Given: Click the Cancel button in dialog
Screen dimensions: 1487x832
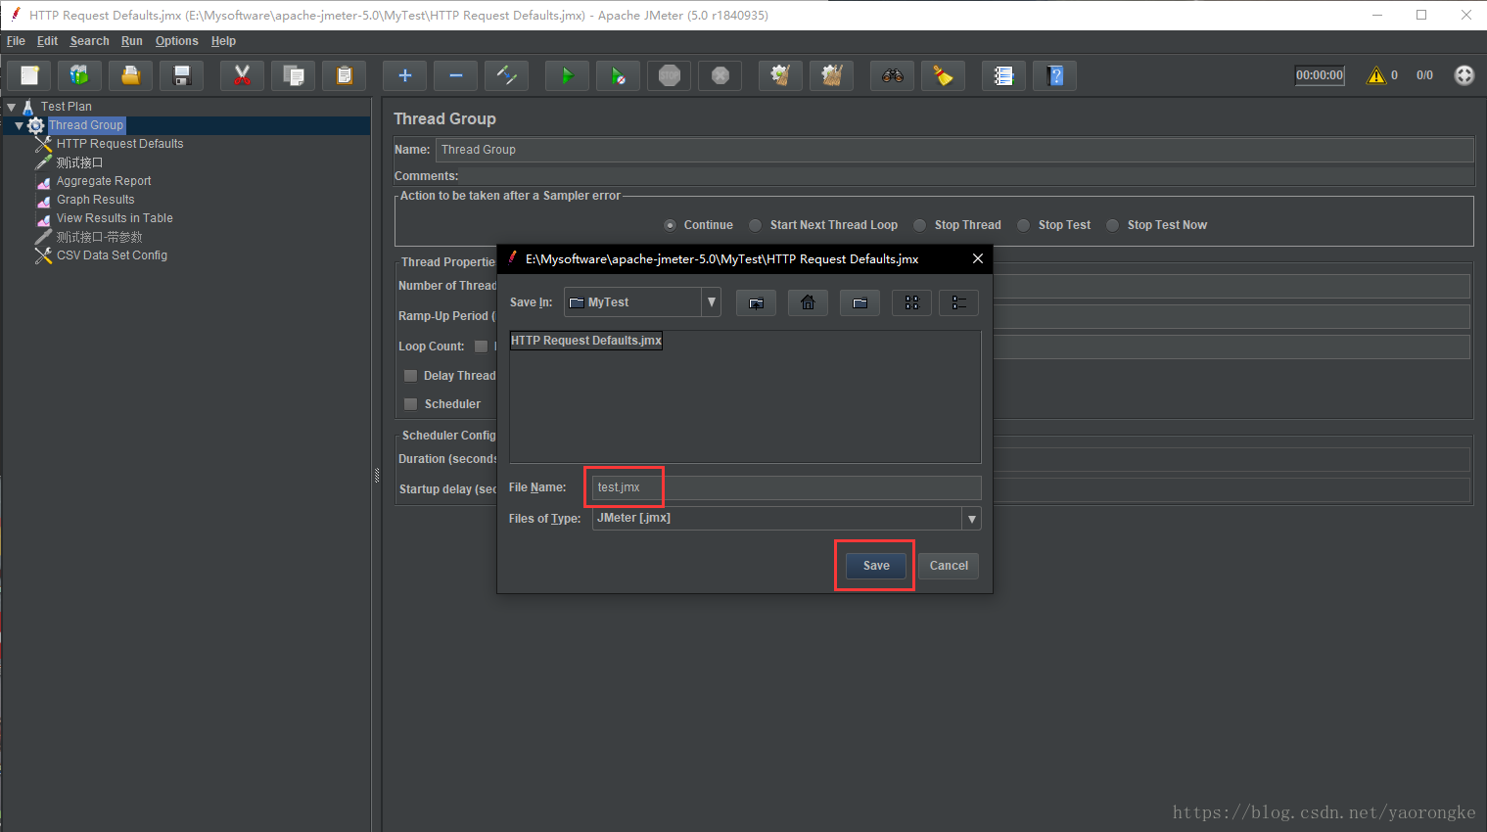Looking at the screenshot, I should point(949,566).
